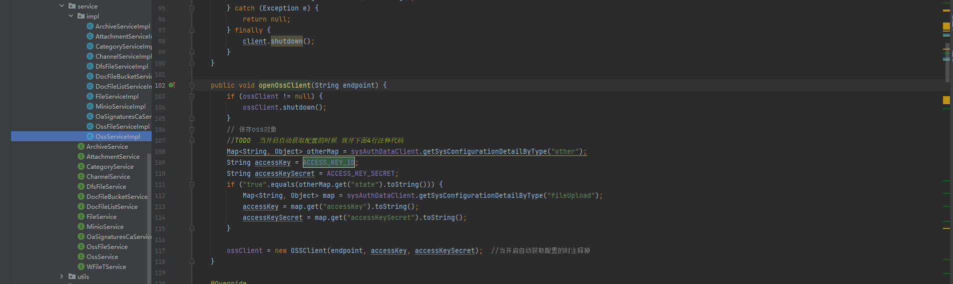
Task: Open DocFileBucketService interface file
Action: (x=117, y=196)
